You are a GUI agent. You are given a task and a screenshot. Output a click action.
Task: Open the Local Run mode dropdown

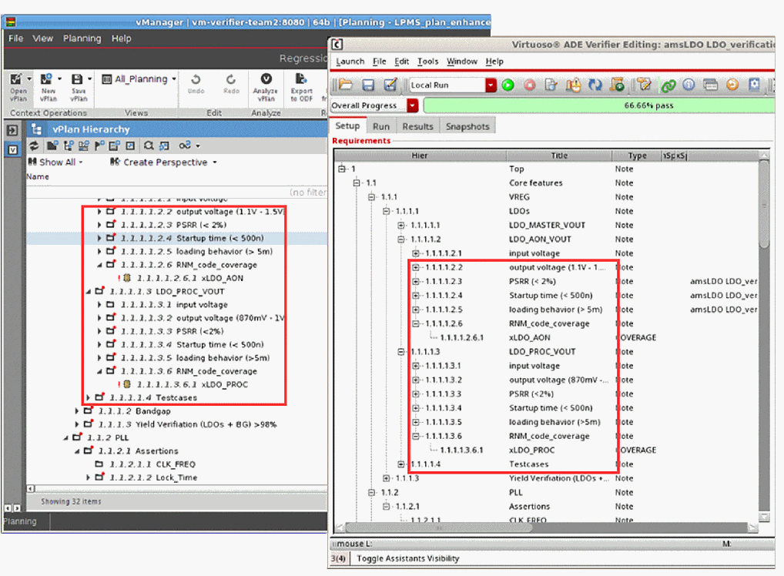[491, 85]
